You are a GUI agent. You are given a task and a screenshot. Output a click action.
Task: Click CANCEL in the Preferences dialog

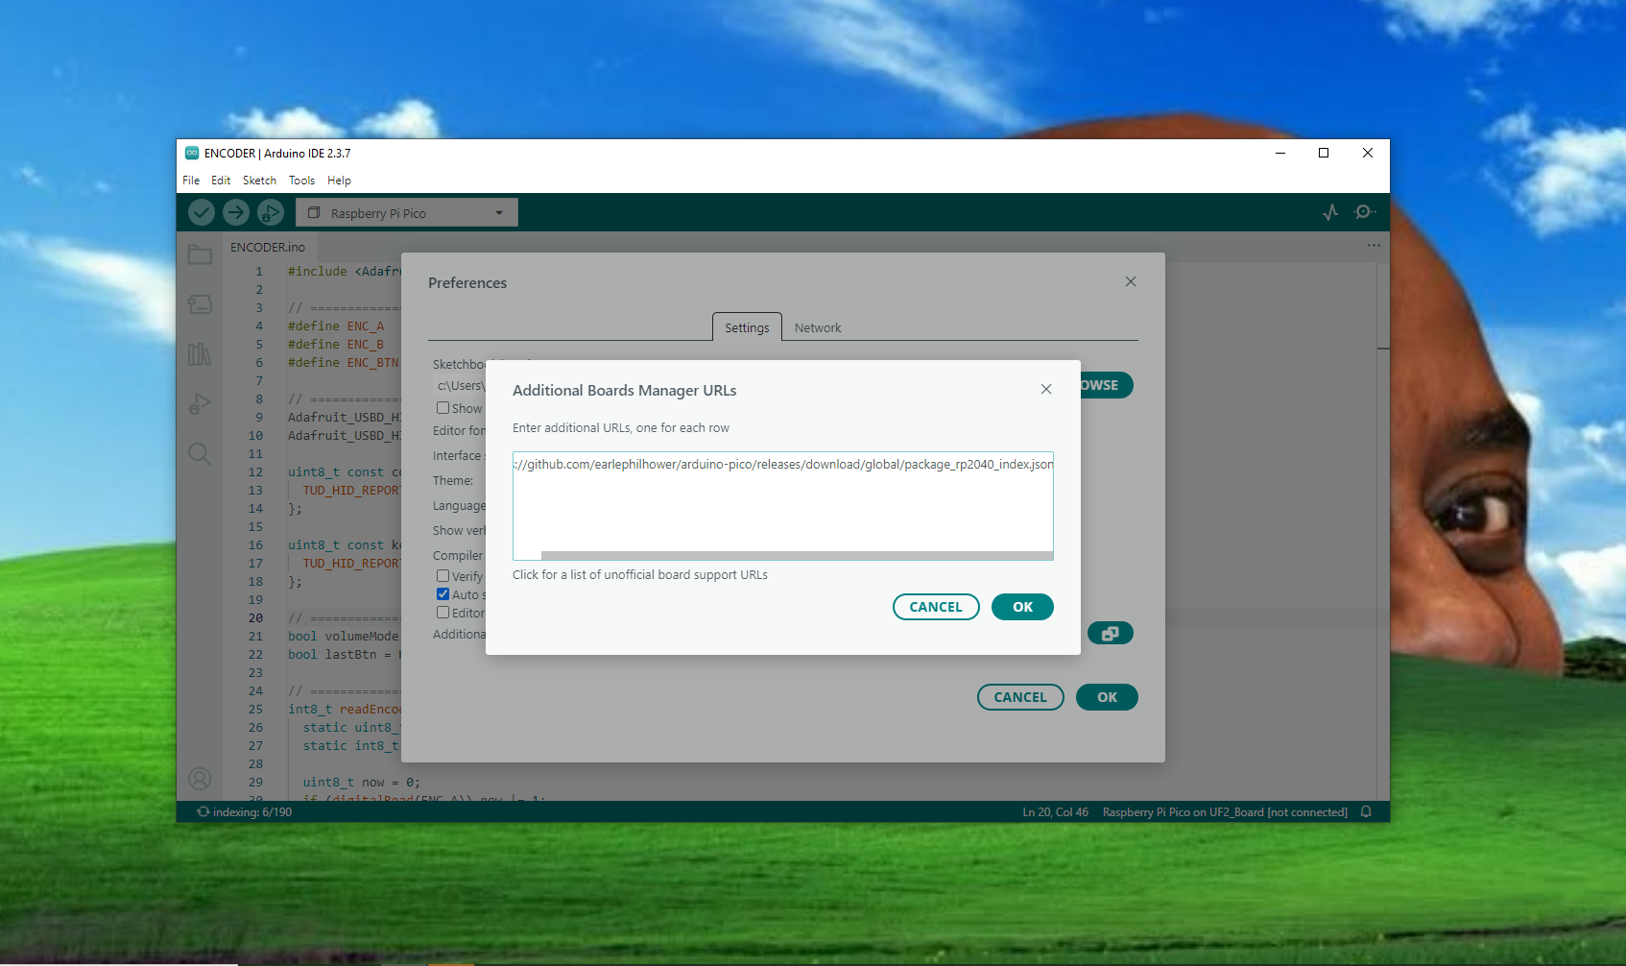click(x=1020, y=697)
